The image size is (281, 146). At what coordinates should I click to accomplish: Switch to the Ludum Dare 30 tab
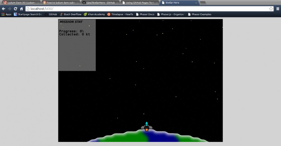(21, 3)
